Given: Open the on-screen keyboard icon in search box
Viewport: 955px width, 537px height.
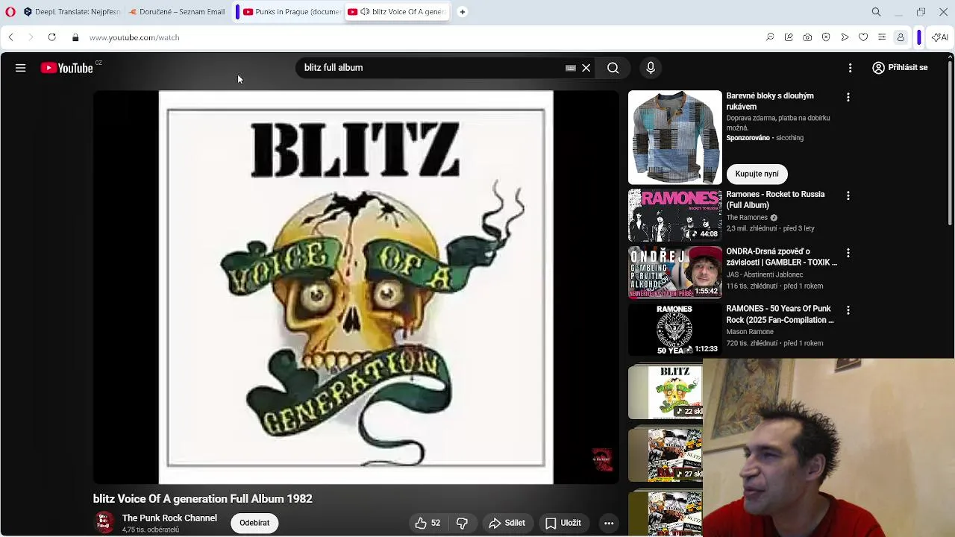Looking at the screenshot, I should (571, 68).
